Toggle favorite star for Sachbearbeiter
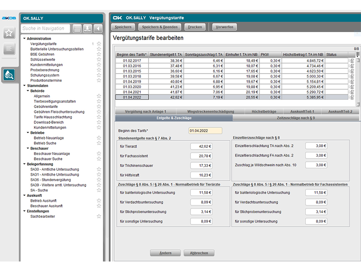The height and width of the screenshot is (271, 361). tap(99, 216)
